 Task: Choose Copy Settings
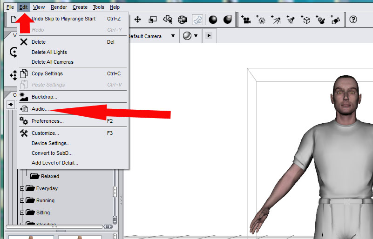(x=73, y=73)
